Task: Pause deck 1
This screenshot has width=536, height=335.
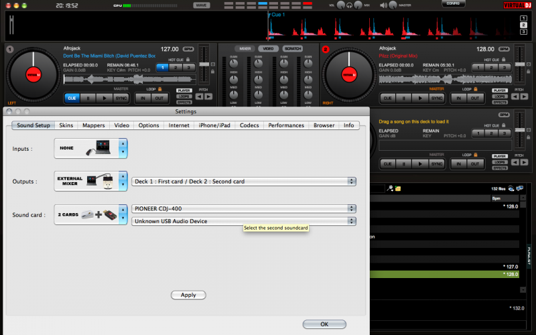Action: (x=88, y=98)
